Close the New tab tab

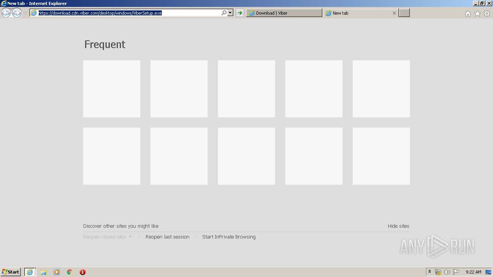pyautogui.click(x=394, y=13)
